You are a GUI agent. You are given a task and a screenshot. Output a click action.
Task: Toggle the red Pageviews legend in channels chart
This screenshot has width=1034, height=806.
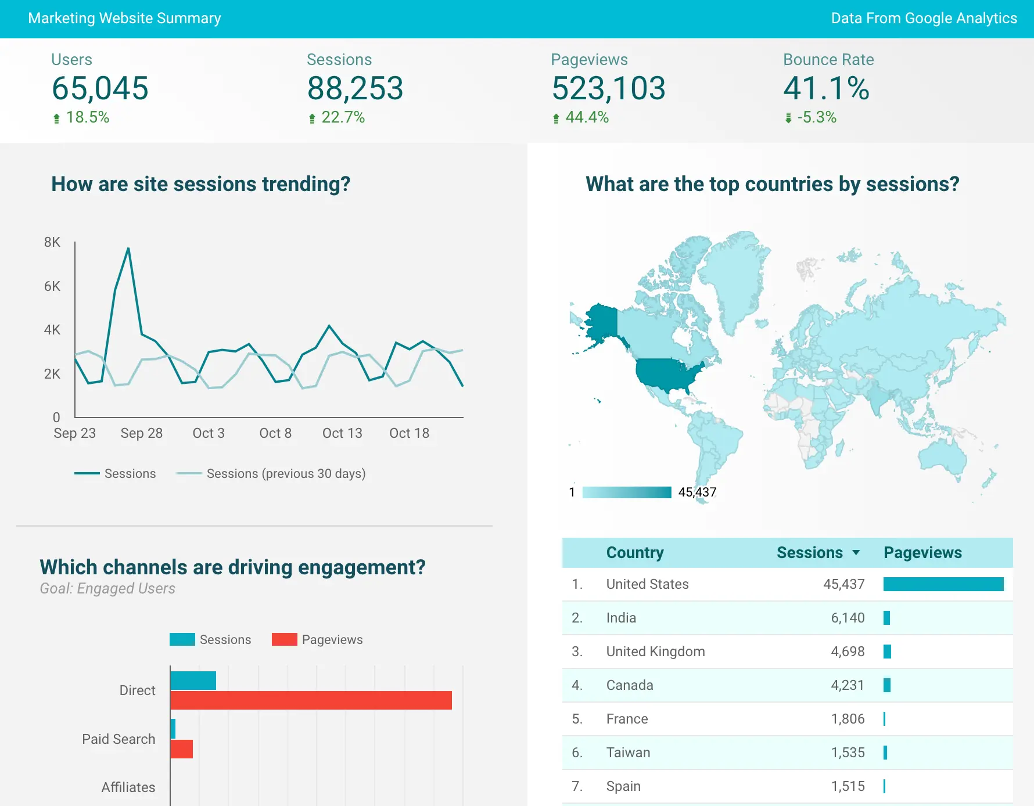[317, 639]
